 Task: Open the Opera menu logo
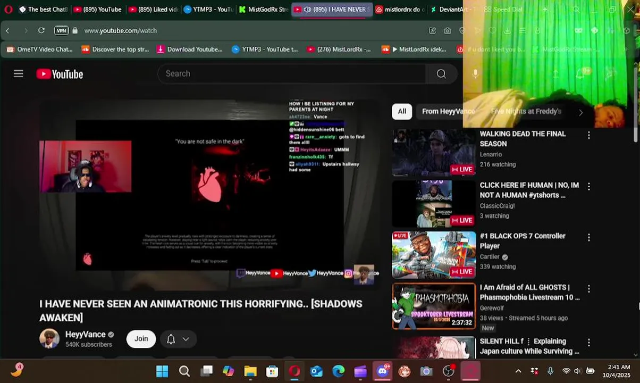coord(8,9)
